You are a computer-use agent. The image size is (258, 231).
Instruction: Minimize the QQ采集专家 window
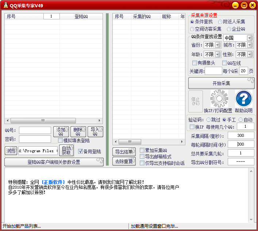235,5
